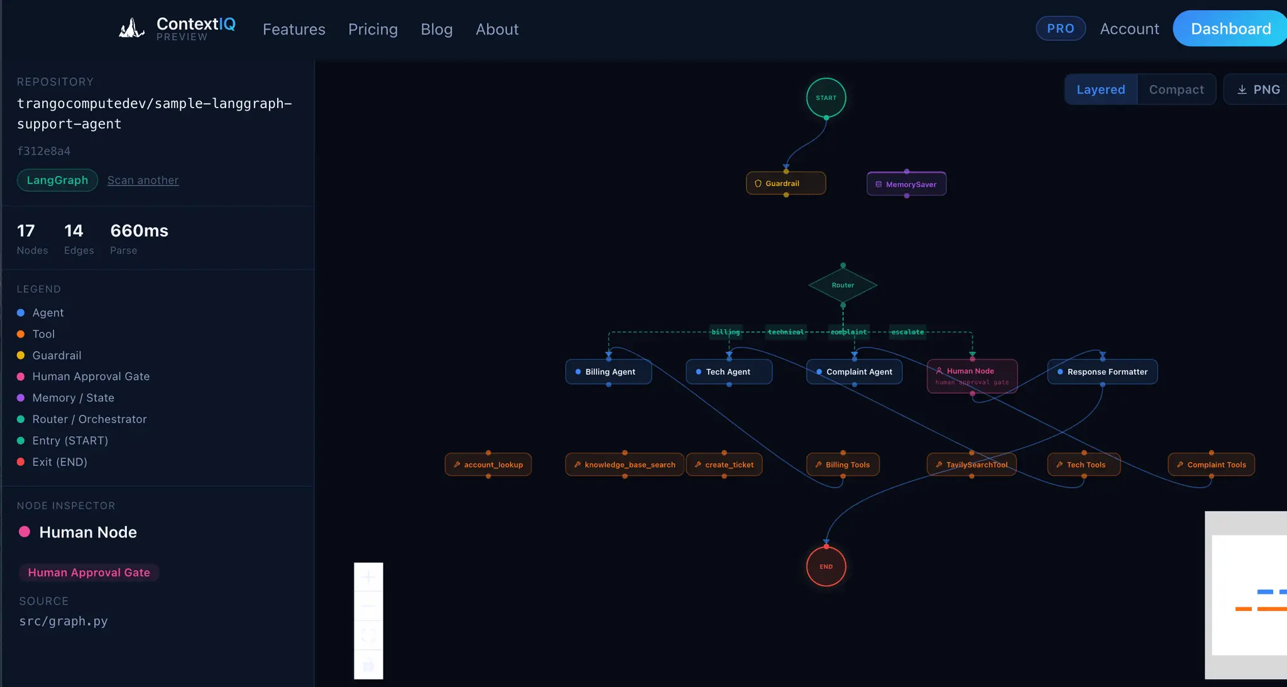Select the END circle node
The width and height of the screenshot is (1287, 687).
coord(826,566)
